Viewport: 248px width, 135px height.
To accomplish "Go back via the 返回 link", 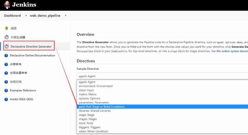I will coord(14,28).
